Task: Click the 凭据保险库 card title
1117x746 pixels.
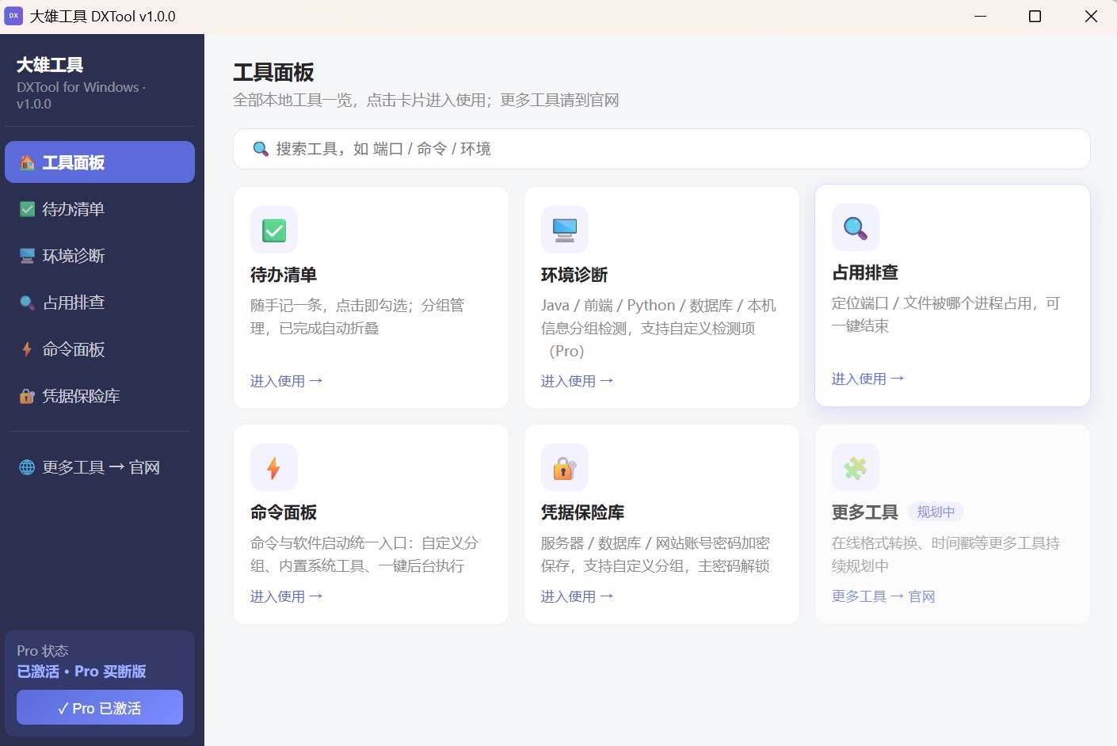Action: (x=582, y=512)
